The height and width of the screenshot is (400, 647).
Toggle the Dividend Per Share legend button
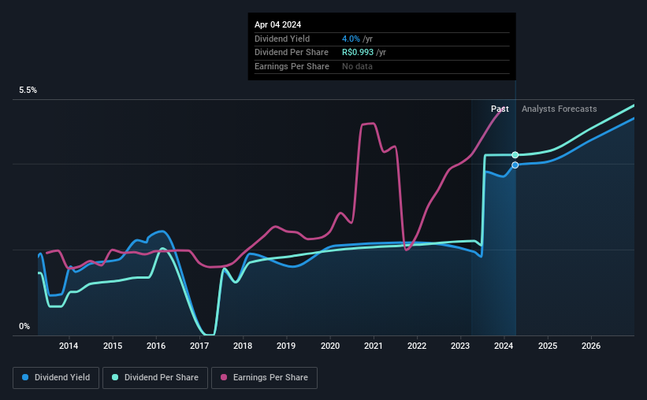coord(155,378)
